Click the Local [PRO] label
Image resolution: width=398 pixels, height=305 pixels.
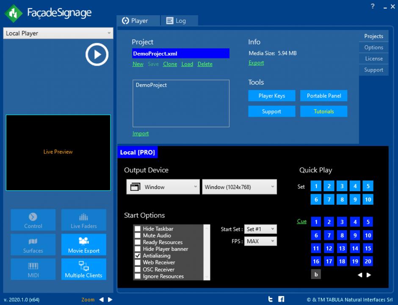point(137,152)
